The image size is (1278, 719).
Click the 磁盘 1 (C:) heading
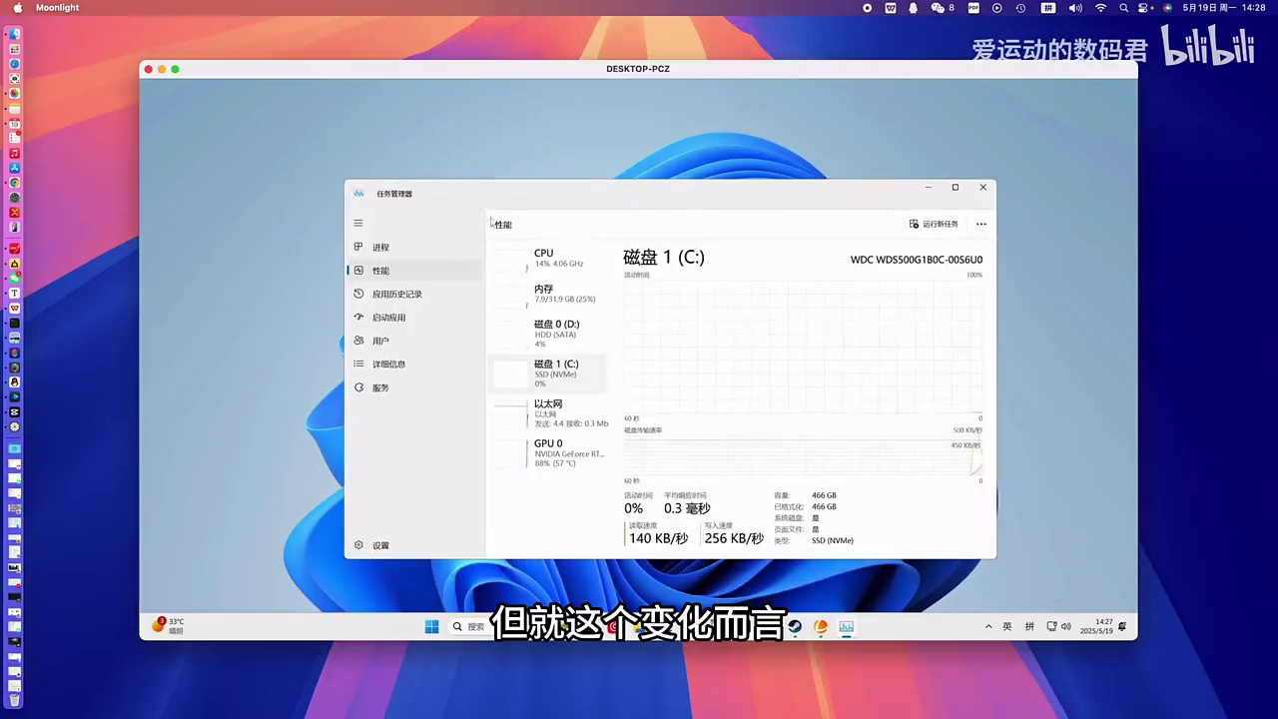pos(664,258)
